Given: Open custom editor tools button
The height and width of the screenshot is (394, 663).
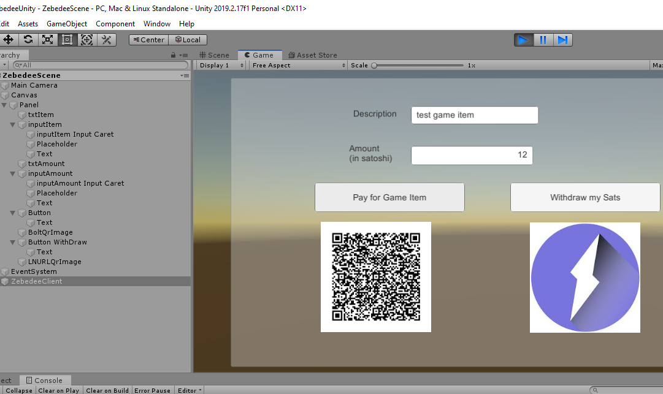Looking at the screenshot, I should [x=107, y=40].
